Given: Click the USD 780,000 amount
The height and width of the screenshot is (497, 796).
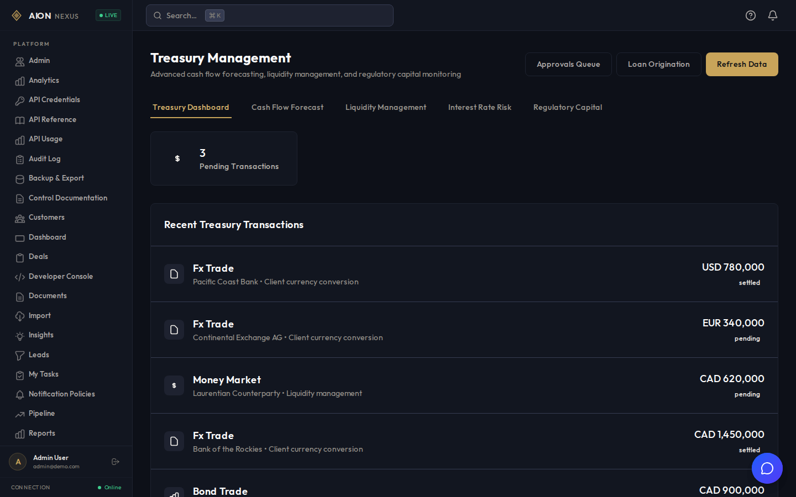Looking at the screenshot, I should [733, 267].
